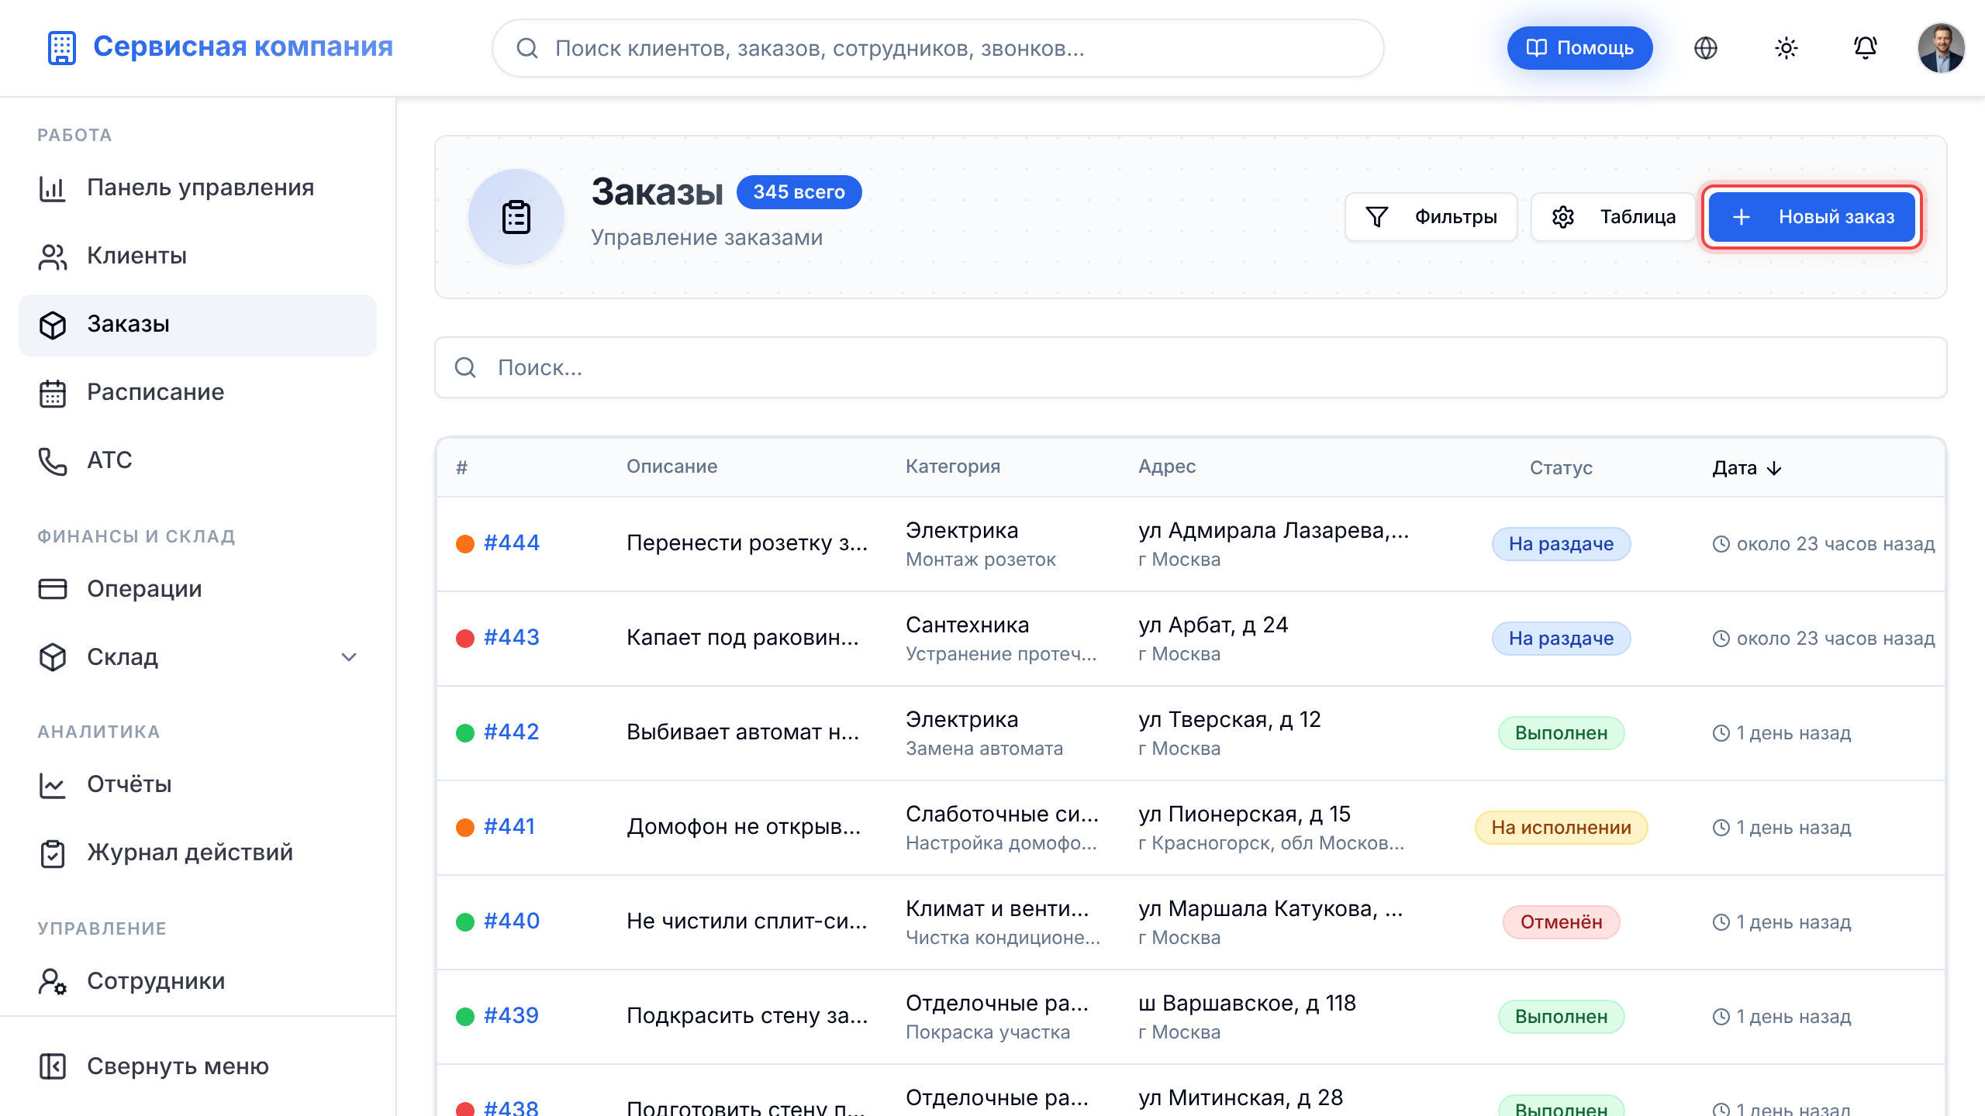1985x1116 pixels.
Task: Click description Капает под раковин...
Action: [743, 638]
